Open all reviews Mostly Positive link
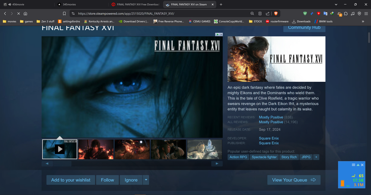This screenshot has height=195, width=371. 271,122
